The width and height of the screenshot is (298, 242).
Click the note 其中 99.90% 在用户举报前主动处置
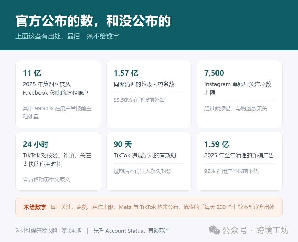click(57, 112)
